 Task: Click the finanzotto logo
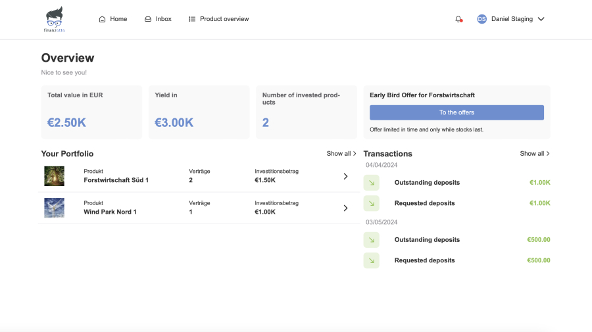55,20
